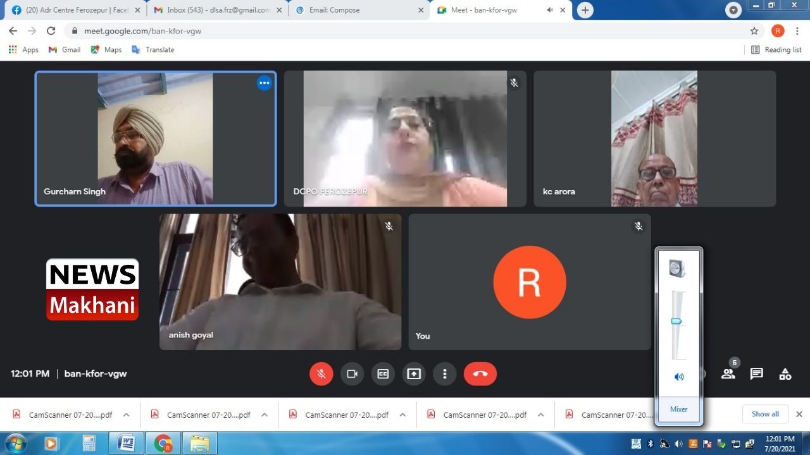This screenshot has width=810, height=455.
Task: Click blue options dots on Gurcharn Singh tile
Action: (264, 83)
